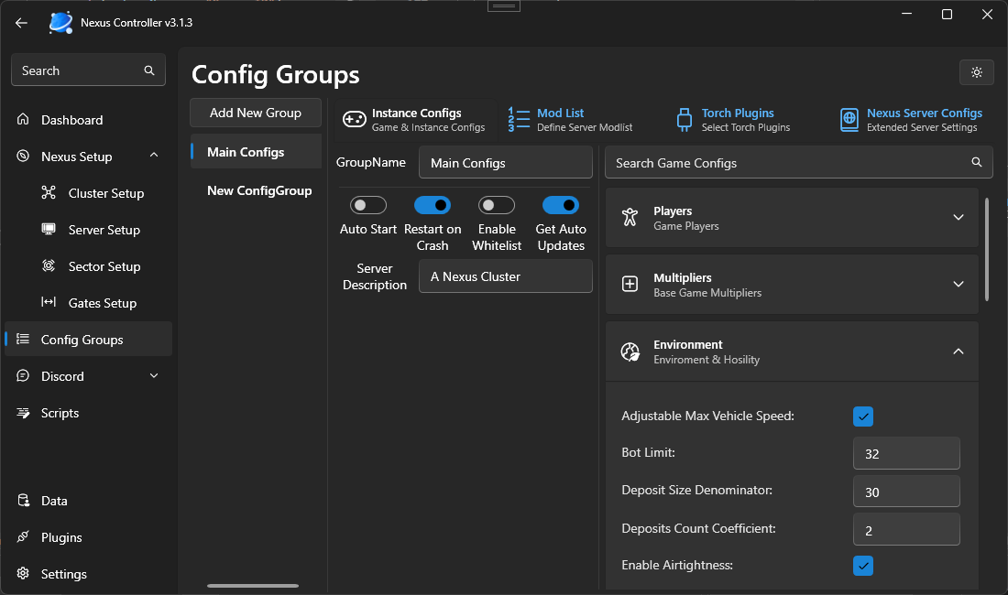The image size is (1008, 595).
Task: Select New ConfigGroup in group list
Action: 259,190
